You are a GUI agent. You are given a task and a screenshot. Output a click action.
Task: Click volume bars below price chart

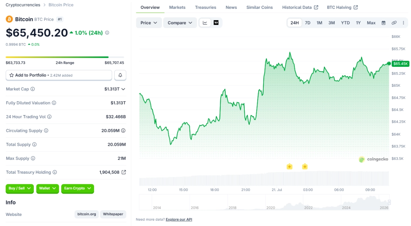point(264,178)
